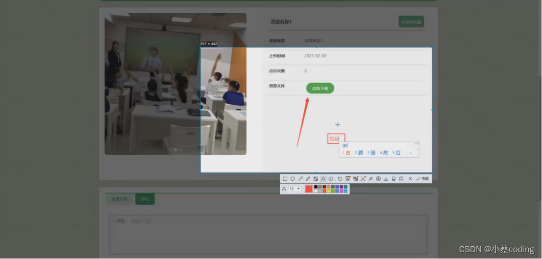Select the mosaic blur tool
Image resolution: width=542 pixels, height=259 pixels.
(x=316, y=179)
